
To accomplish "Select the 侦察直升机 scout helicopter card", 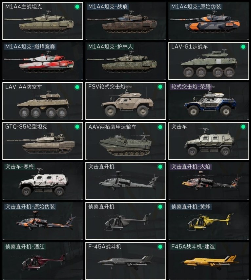I will coord(126,221).
